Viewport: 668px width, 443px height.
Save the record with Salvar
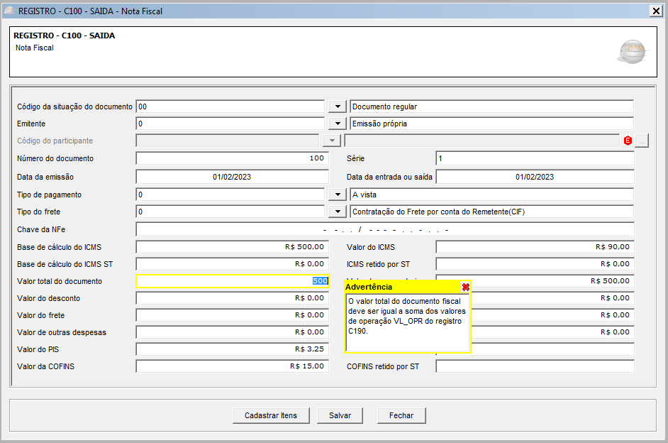pos(340,416)
